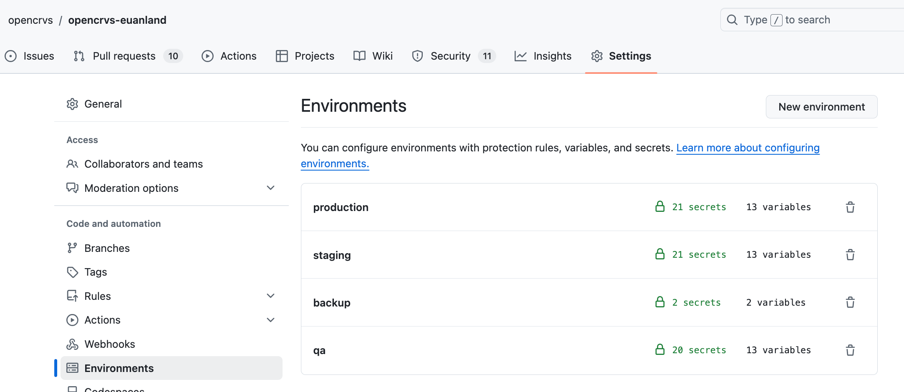Click the trash icon for staging environment
This screenshot has height=392, width=904.
pyautogui.click(x=850, y=255)
